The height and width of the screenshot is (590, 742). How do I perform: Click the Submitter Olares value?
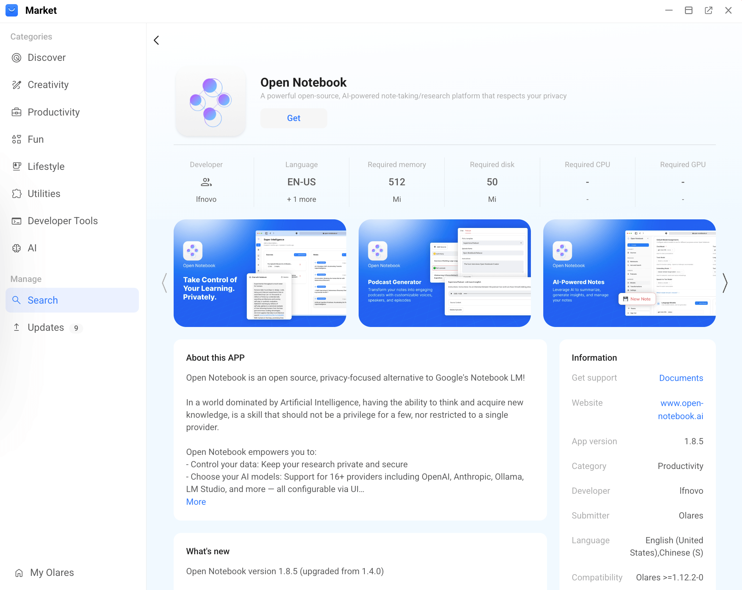691,516
